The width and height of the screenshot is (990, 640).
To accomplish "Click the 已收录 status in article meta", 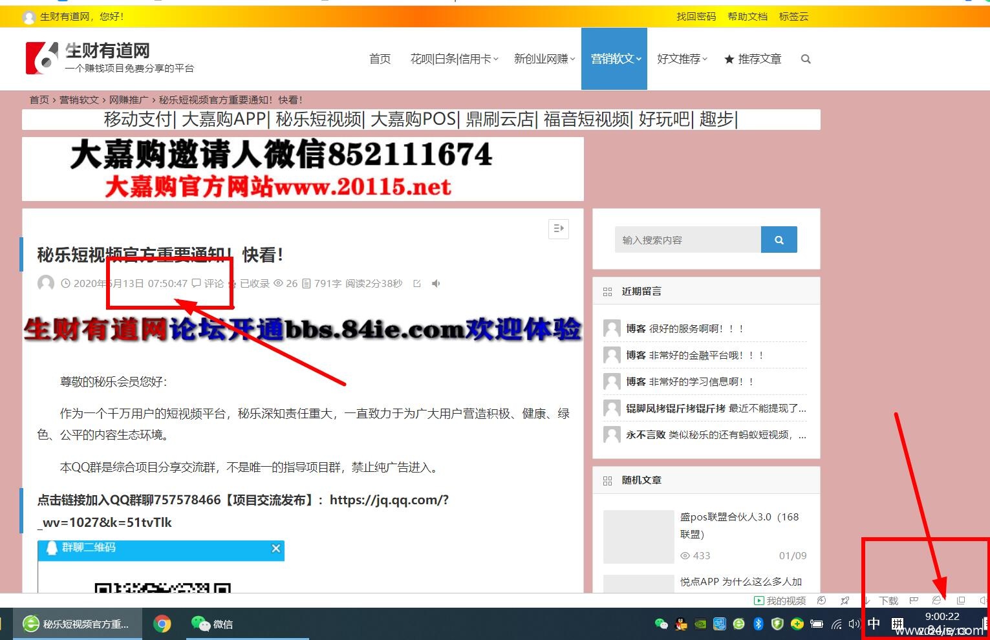I will coord(255,283).
